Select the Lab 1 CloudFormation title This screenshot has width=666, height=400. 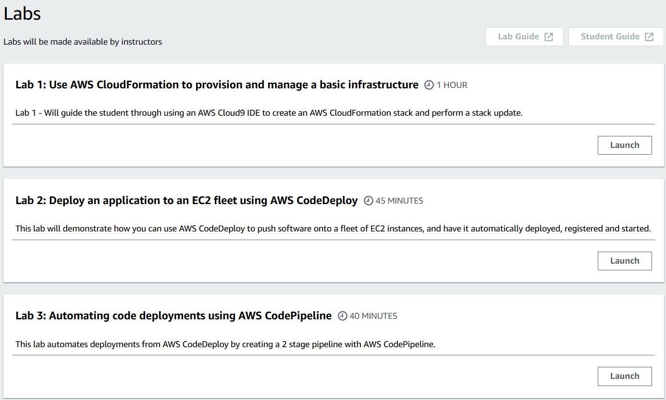217,85
